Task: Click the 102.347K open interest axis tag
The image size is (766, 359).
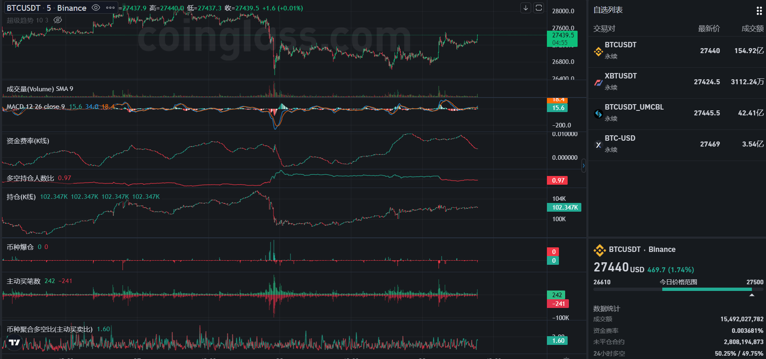Action: coord(564,208)
